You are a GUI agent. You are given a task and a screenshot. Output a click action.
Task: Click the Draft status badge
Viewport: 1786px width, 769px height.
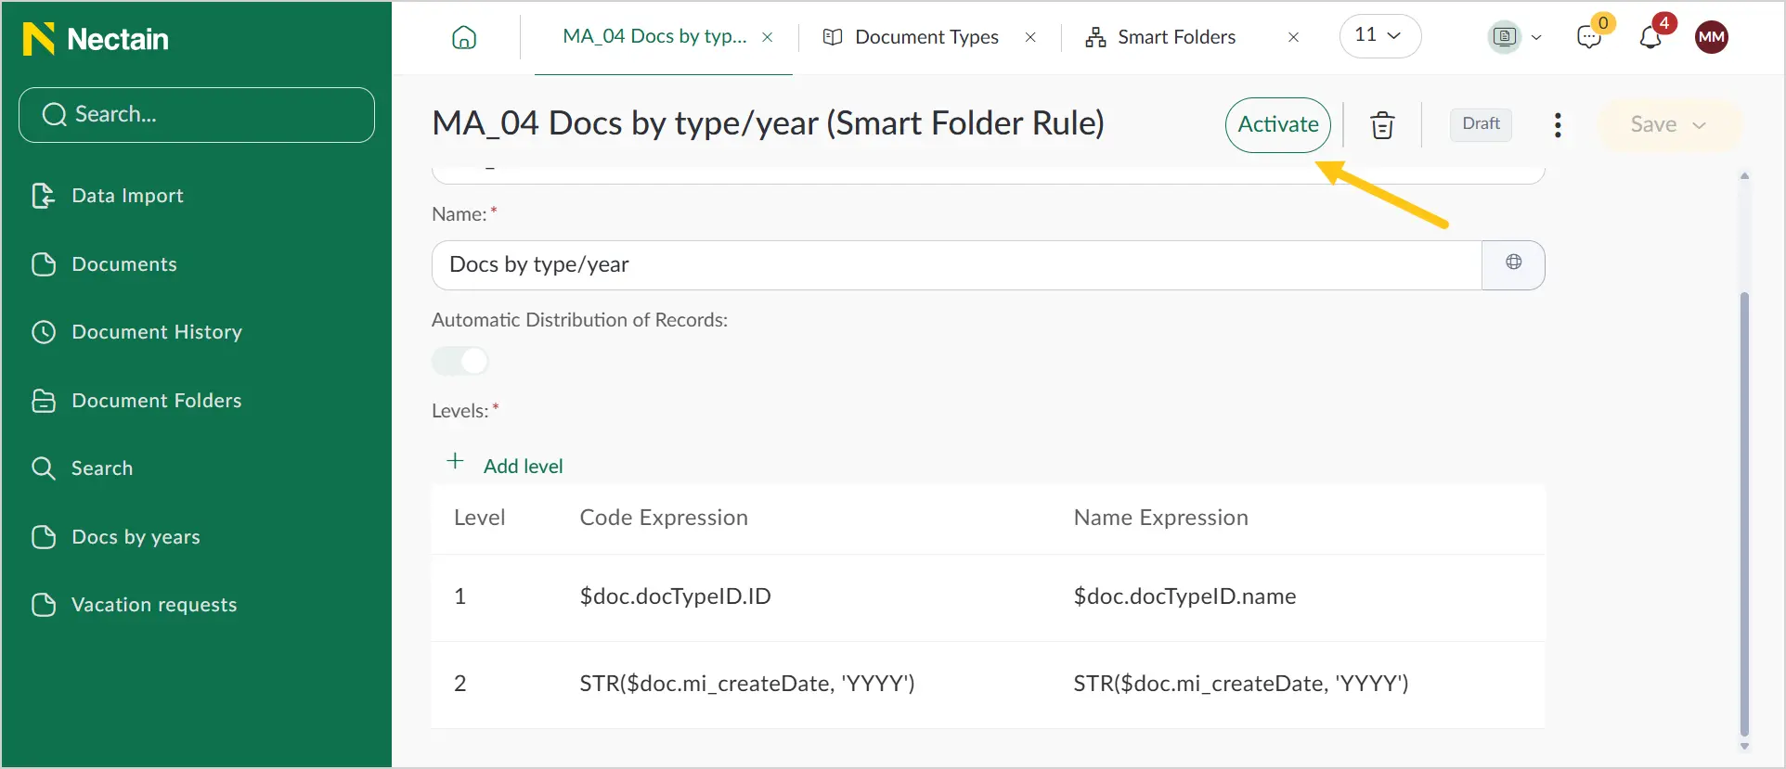pos(1481,124)
